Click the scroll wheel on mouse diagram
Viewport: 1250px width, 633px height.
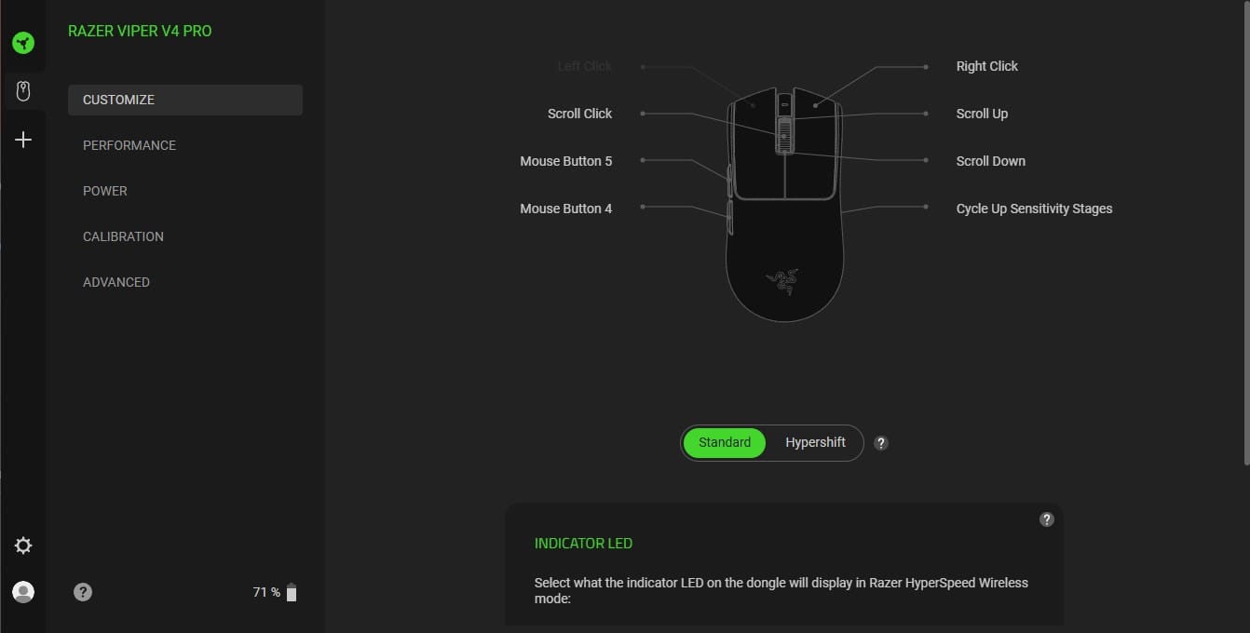[x=784, y=135]
